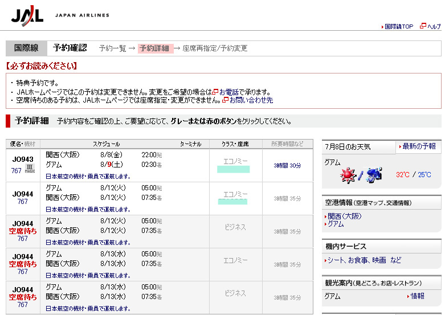Viewport: 445px width, 315px height.
Task: Open the お問い合わせ先 link
Action: pos(251,100)
